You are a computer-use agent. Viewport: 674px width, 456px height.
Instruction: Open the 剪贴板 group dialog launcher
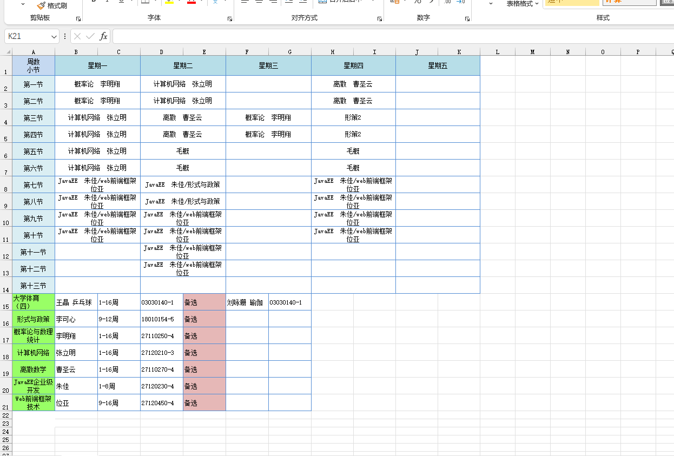pyautogui.click(x=78, y=19)
